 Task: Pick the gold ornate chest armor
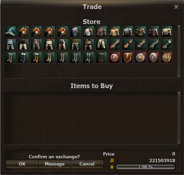pyautogui.click(x=140, y=31)
